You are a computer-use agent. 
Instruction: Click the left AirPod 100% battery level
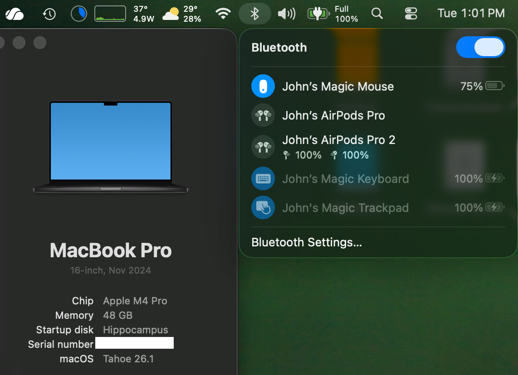302,155
